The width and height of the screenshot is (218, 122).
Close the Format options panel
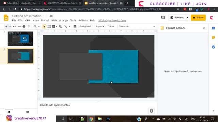point(204,28)
